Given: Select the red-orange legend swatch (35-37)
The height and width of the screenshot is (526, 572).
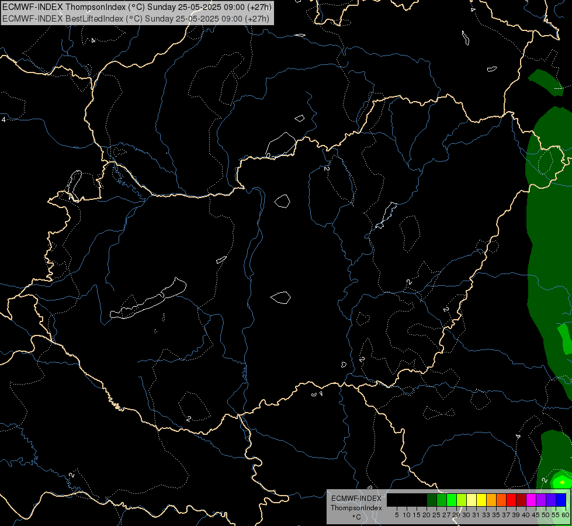Looking at the screenshot, I should coord(501,500).
